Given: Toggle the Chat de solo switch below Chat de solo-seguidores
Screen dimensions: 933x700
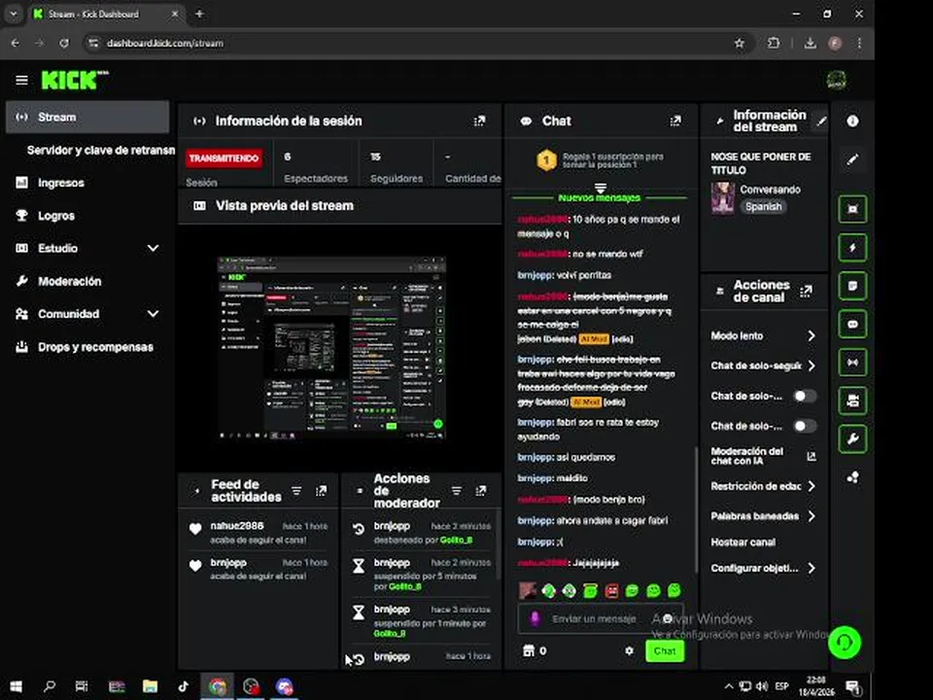Looking at the screenshot, I should click(805, 396).
